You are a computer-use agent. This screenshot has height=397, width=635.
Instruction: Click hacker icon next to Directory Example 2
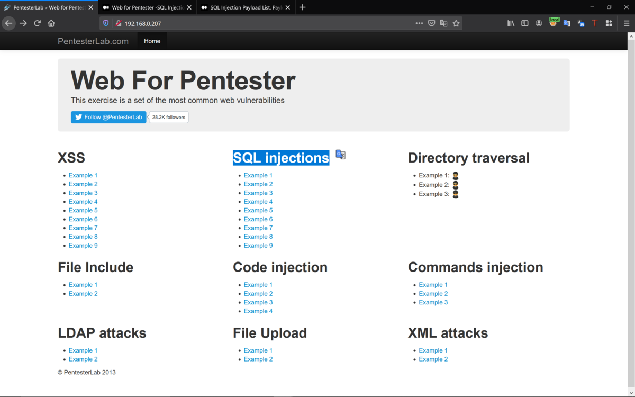[x=456, y=185]
